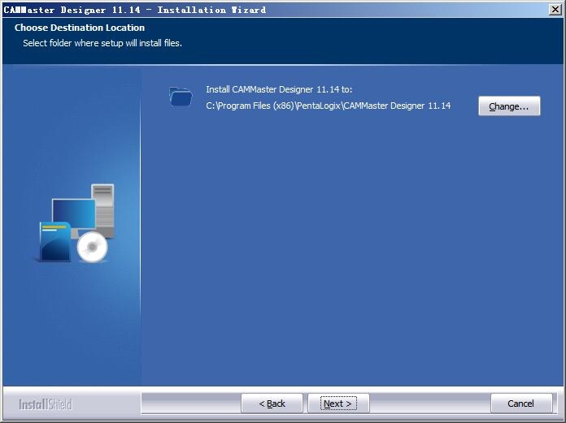Viewport: 566px width, 423px height.
Task: Click the InstallShield logo
Action: pos(46,404)
